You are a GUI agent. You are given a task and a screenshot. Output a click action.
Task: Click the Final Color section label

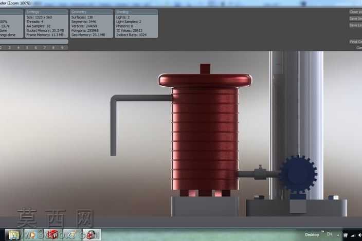tap(356, 42)
